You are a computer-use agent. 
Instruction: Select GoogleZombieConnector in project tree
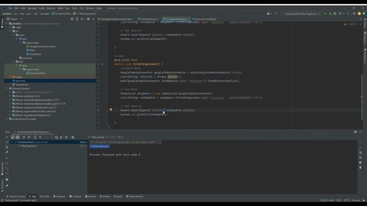(x=42, y=46)
